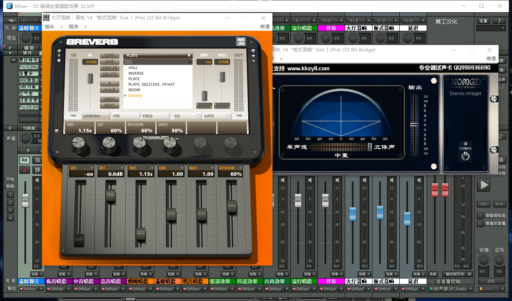This screenshot has width=512, height=301.
Task: Toggle the Rd read automation button
Action: [x=25, y=160]
